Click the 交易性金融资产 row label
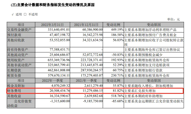 coord(19,30)
